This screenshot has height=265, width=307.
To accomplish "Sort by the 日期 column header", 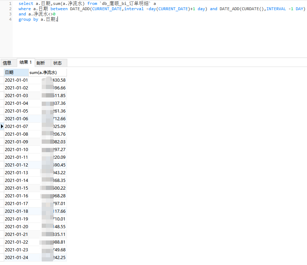I will coord(16,73).
